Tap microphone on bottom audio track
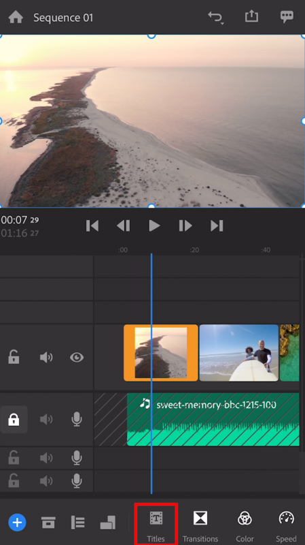 tap(77, 481)
